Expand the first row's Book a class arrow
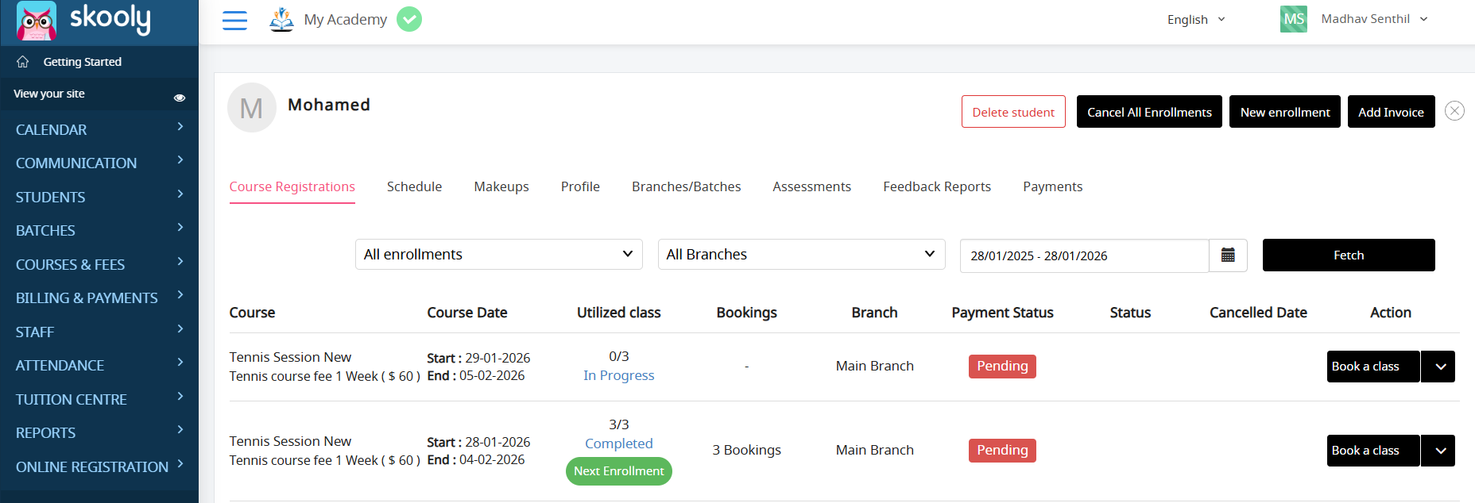The width and height of the screenshot is (1475, 503). 1439,367
